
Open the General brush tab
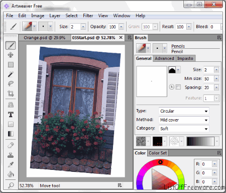point(144,58)
